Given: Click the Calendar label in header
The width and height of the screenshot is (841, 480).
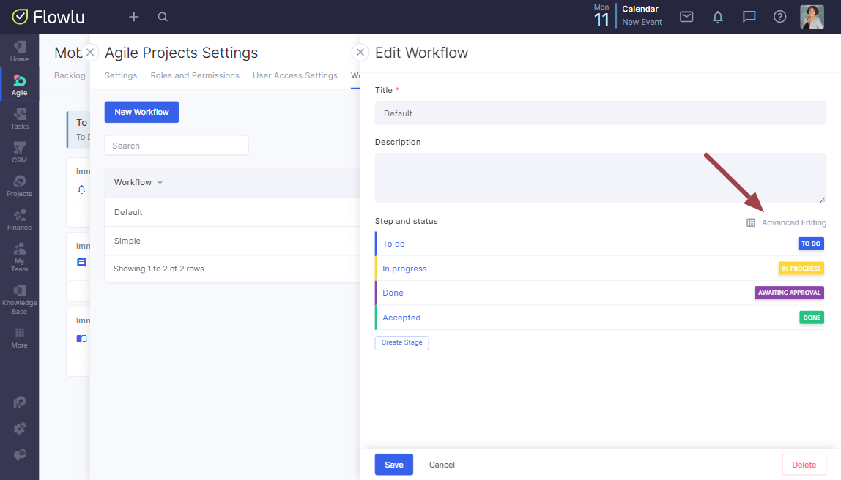Looking at the screenshot, I should click(x=640, y=9).
